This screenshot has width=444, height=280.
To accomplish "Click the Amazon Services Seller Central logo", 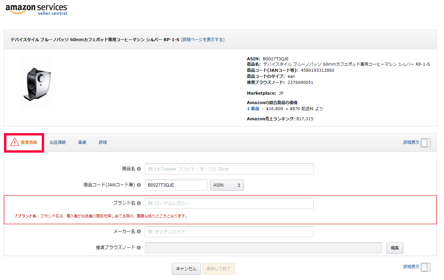I will point(36,9).
